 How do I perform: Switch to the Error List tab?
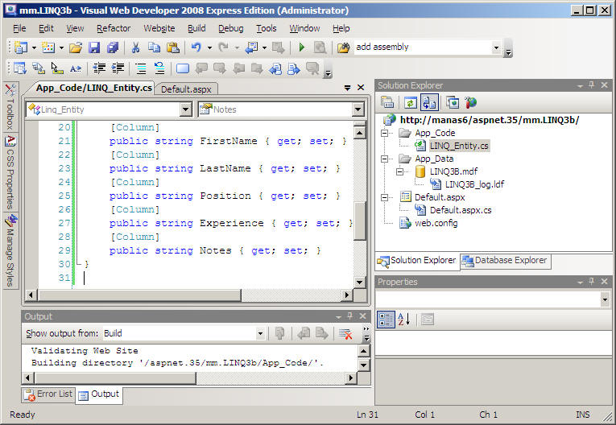tap(48, 394)
